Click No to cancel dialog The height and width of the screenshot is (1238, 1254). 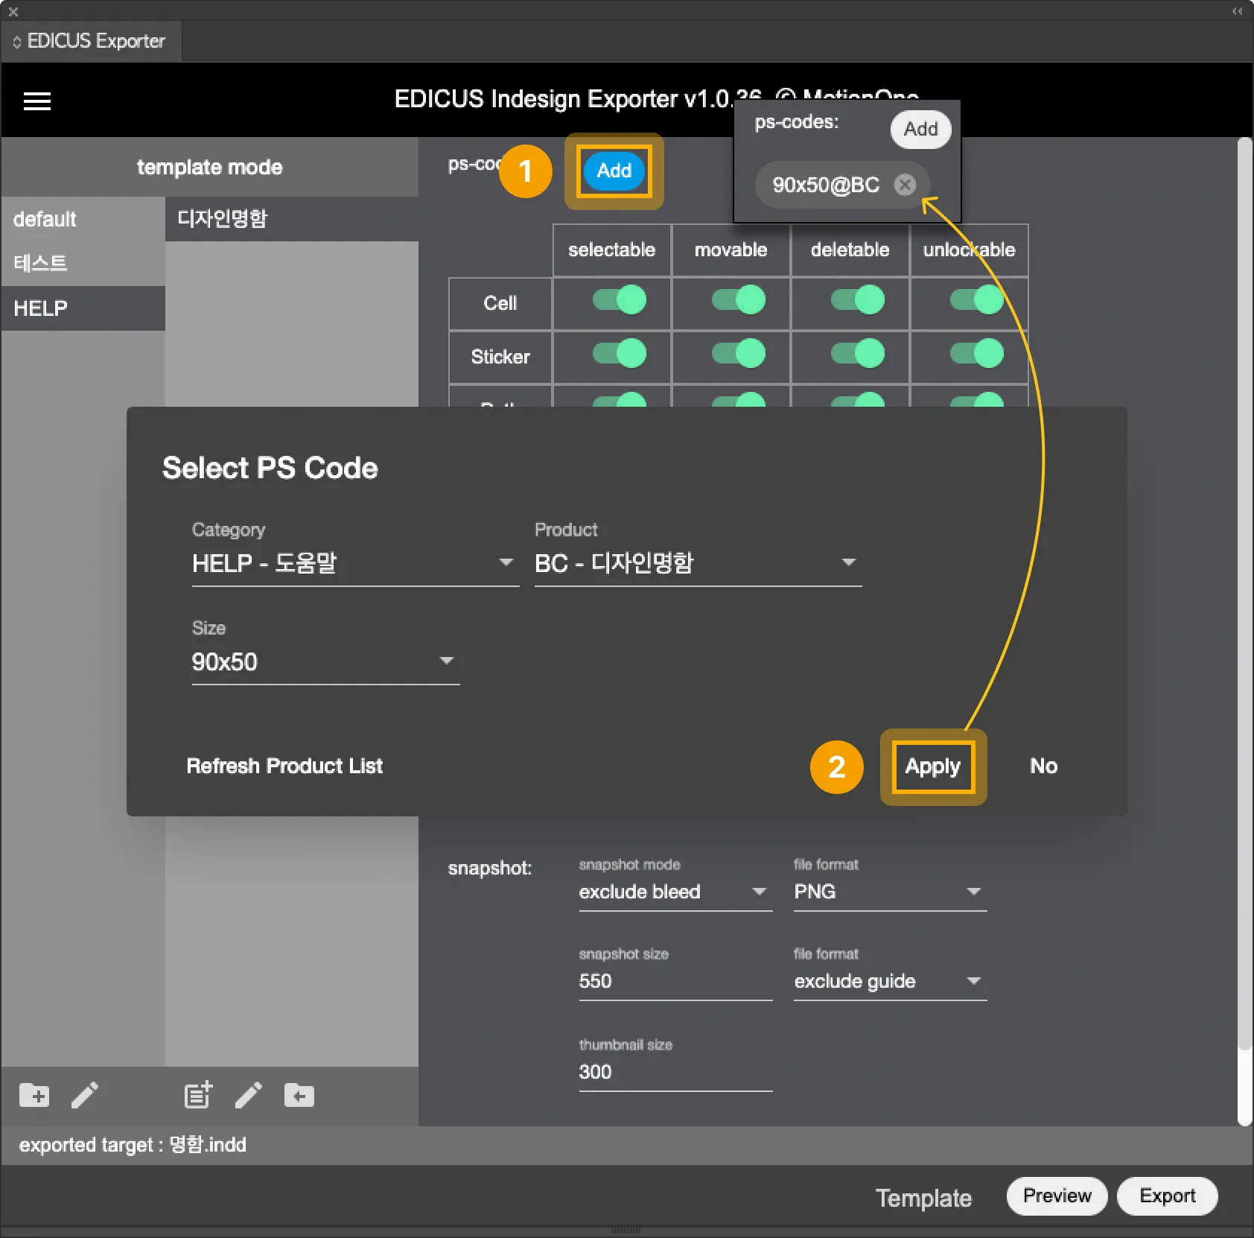coord(1043,766)
